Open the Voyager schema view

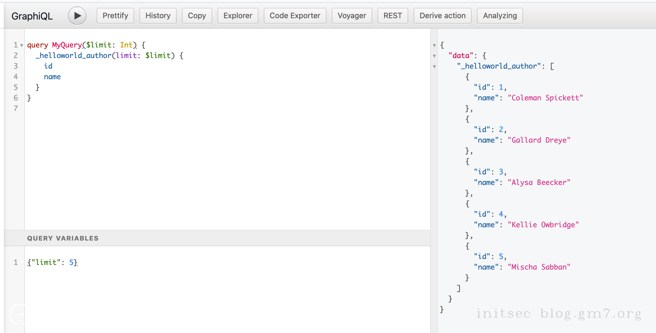click(x=352, y=16)
